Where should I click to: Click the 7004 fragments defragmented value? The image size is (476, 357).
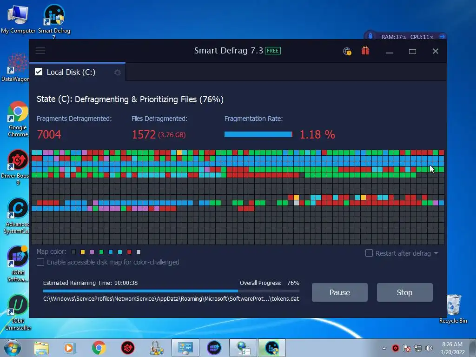tap(49, 134)
